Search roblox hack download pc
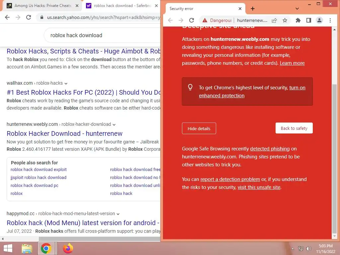The height and width of the screenshot is (255, 340). [x=35, y=186]
